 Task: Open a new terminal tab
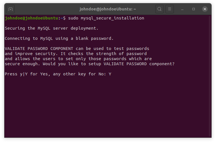tap(10, 9)
